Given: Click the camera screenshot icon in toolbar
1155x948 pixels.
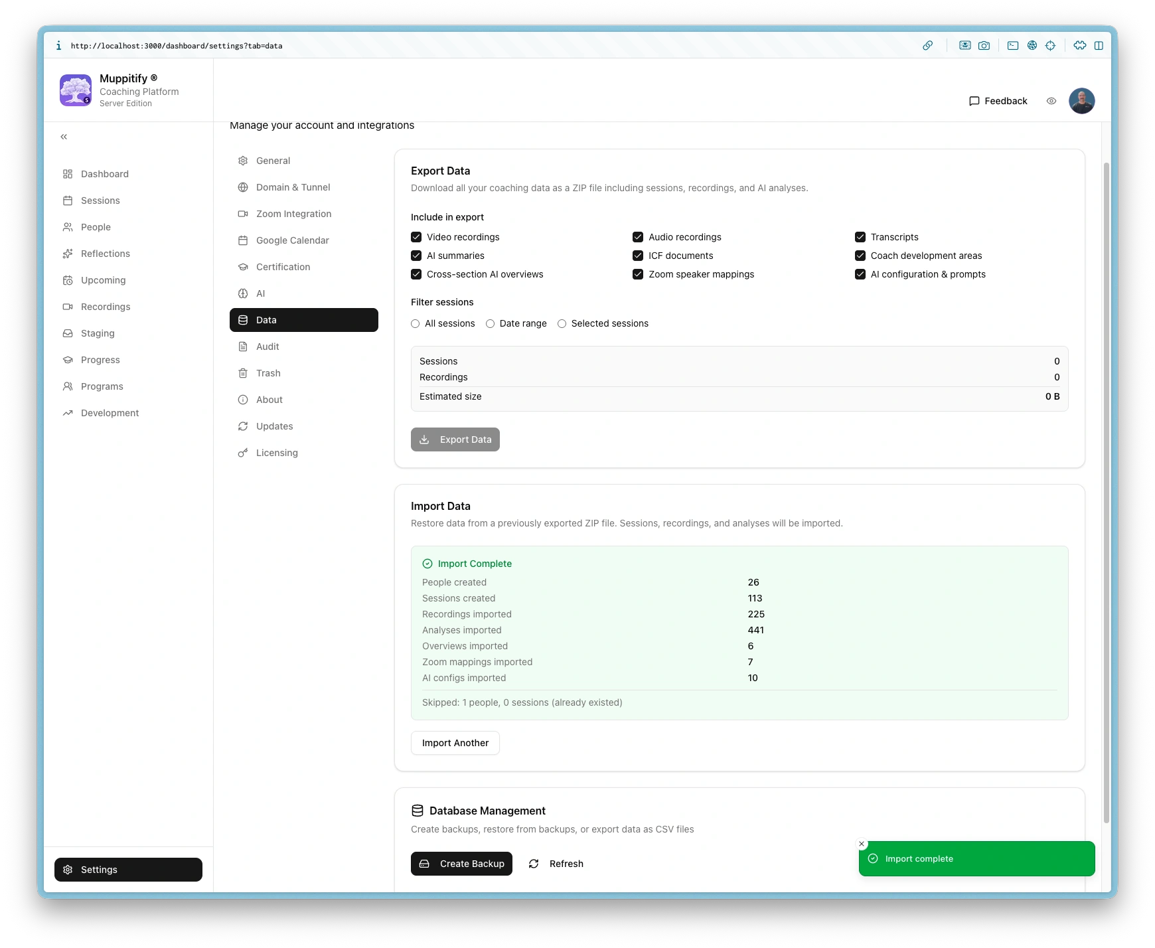Looking at the screenshot, I should (984, 46).
